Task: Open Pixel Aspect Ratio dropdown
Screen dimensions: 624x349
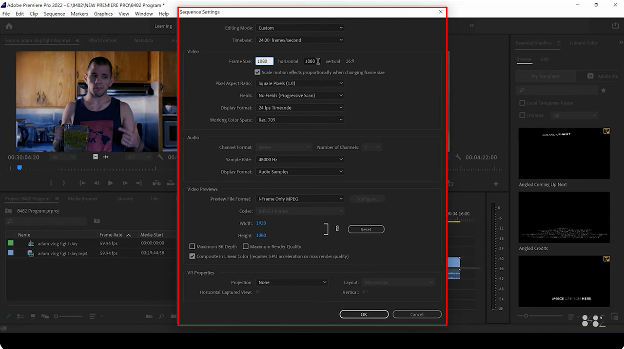Action: [300, 83]
